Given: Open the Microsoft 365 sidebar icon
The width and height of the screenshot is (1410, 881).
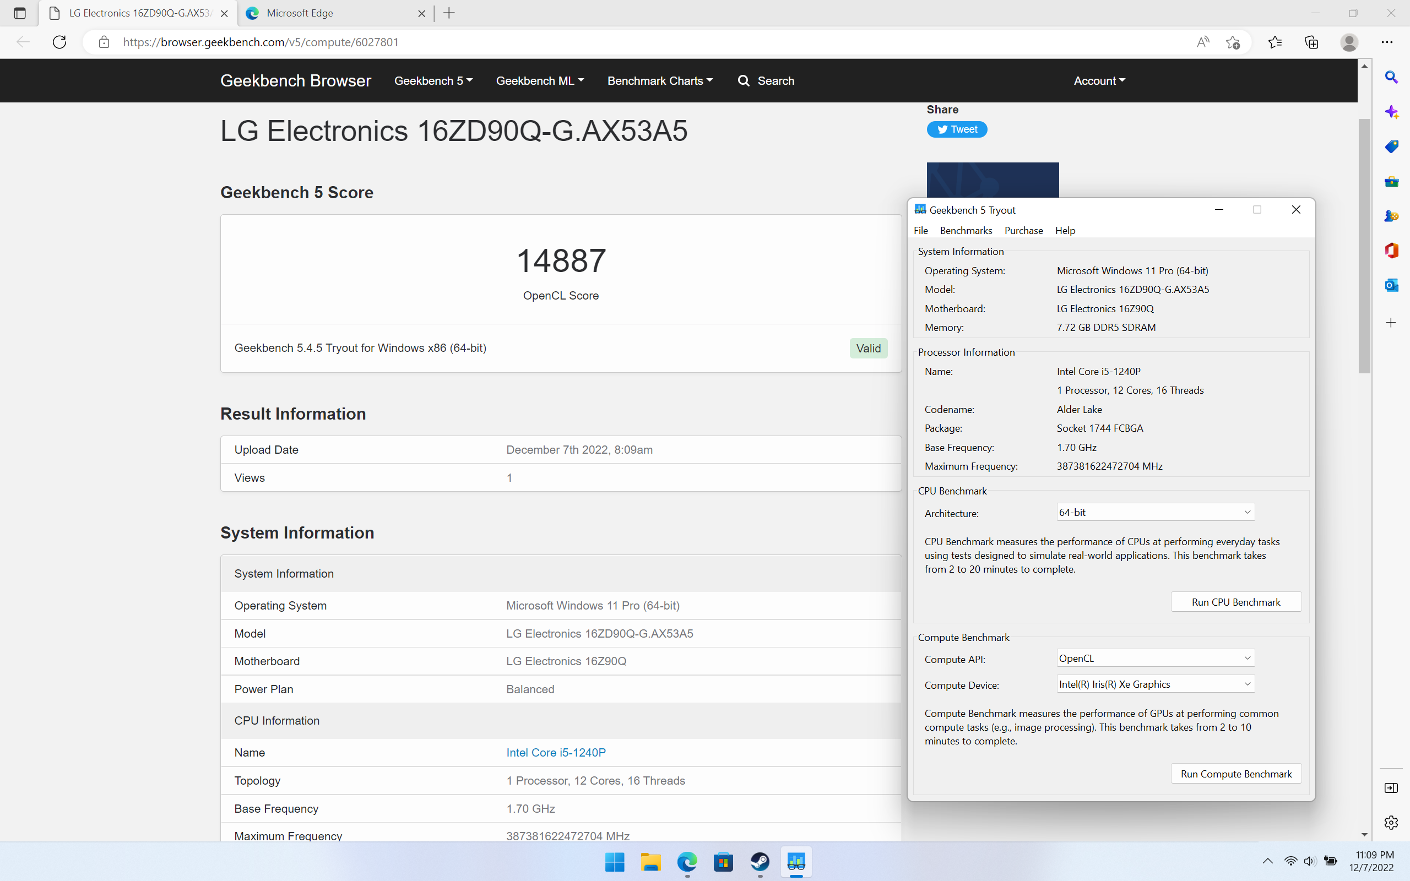Looking at the screenshot, I should click(1391, 251).
